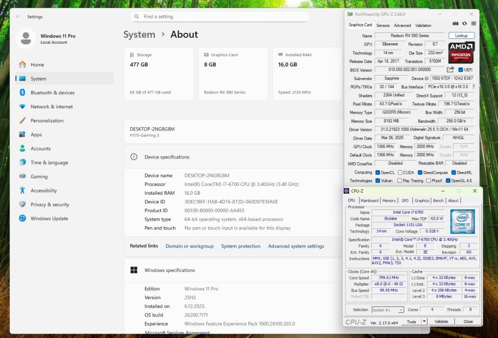The image size is (498, 338).
Task: Open GPU-Z hamburger menu
Action: [x=474, y=24]
